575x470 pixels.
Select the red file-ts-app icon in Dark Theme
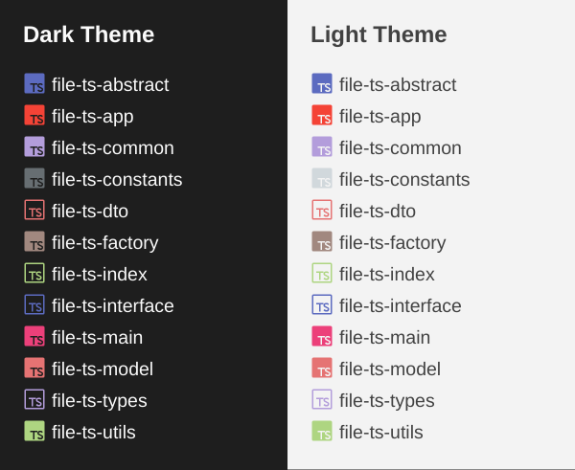(34, 115)
